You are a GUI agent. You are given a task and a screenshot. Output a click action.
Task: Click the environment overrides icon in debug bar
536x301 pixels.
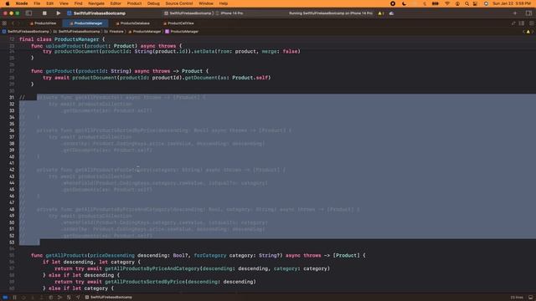69,298
